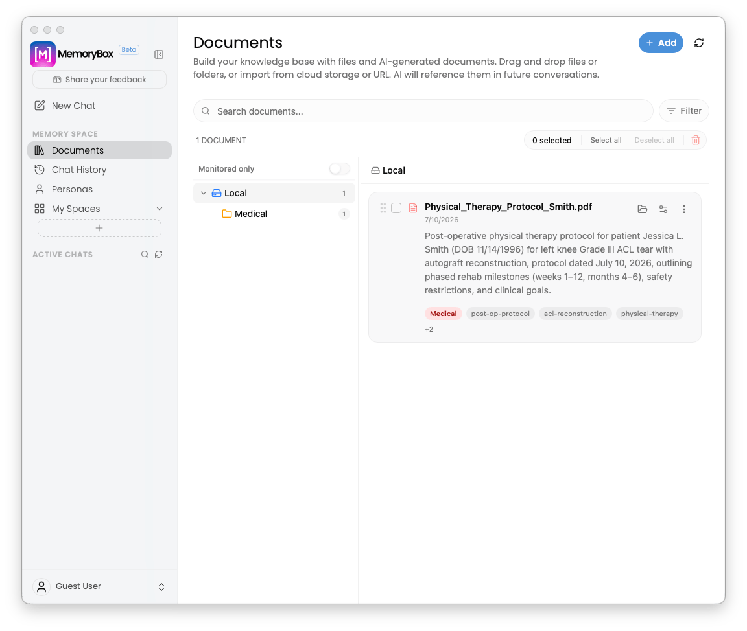Click the PDF file type icon
Viewport: 747px width, 631px height.
coord(413,208)
